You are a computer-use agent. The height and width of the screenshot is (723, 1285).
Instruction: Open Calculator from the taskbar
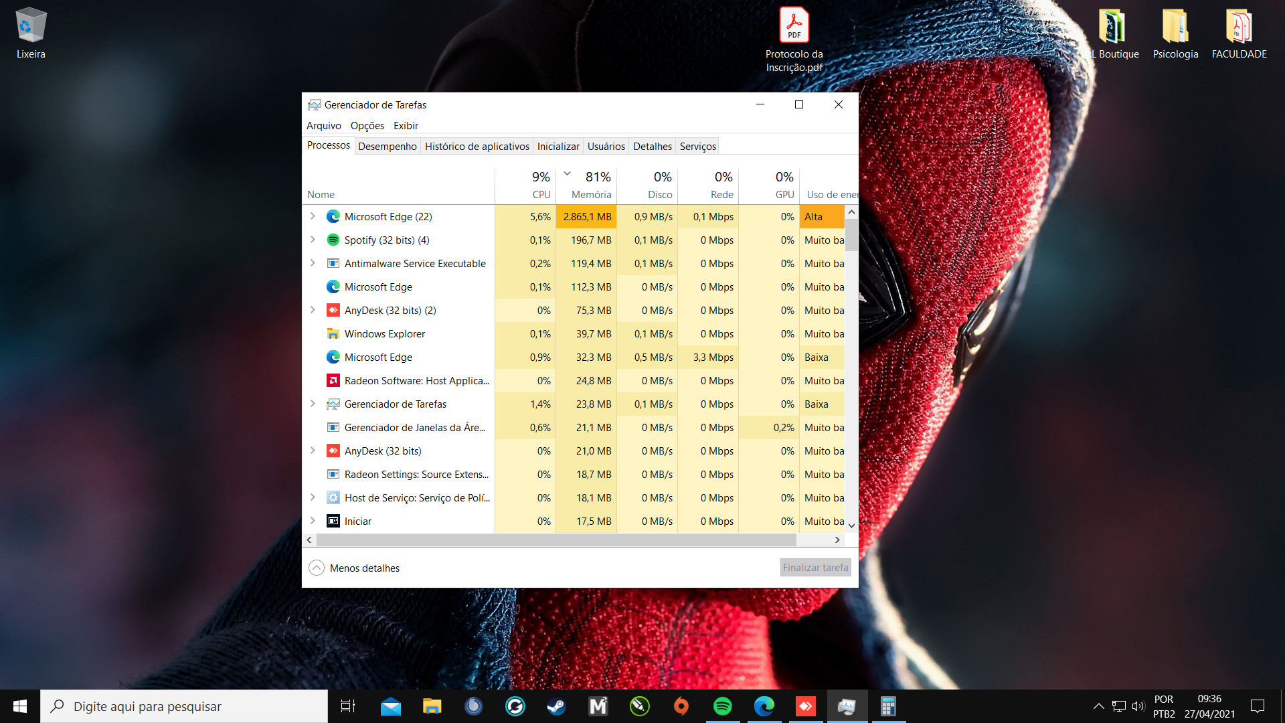[888, 706]
